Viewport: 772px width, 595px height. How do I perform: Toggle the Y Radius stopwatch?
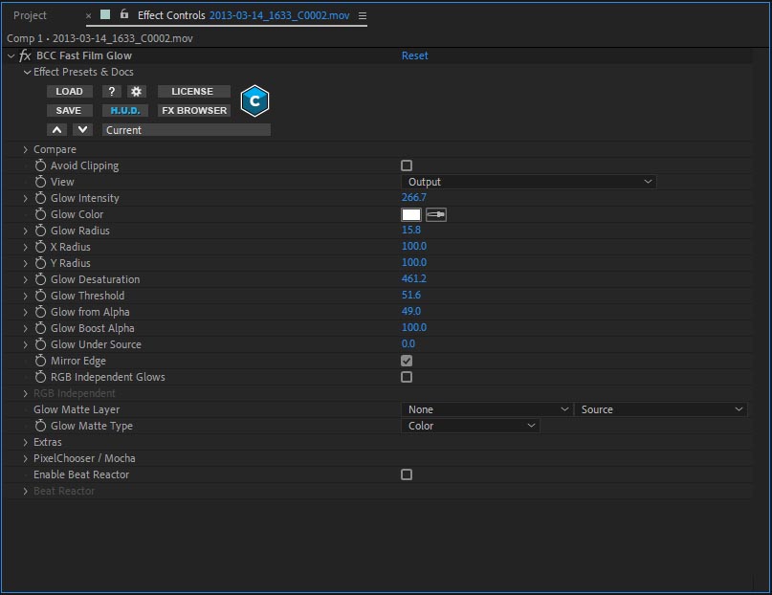click(x=40, y=263)
